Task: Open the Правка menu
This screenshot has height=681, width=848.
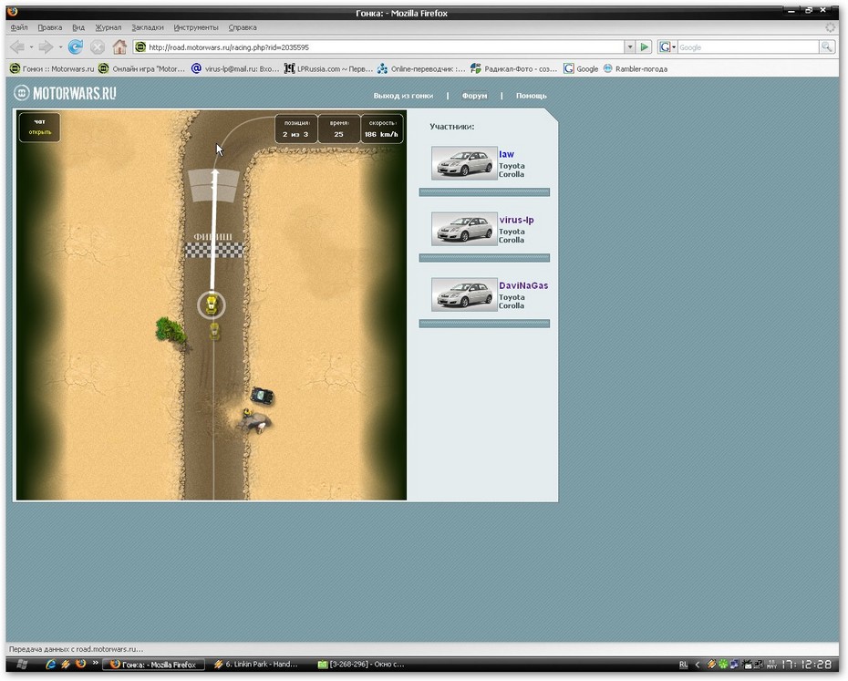Action: pyautogui.click(x=50, y=27)
